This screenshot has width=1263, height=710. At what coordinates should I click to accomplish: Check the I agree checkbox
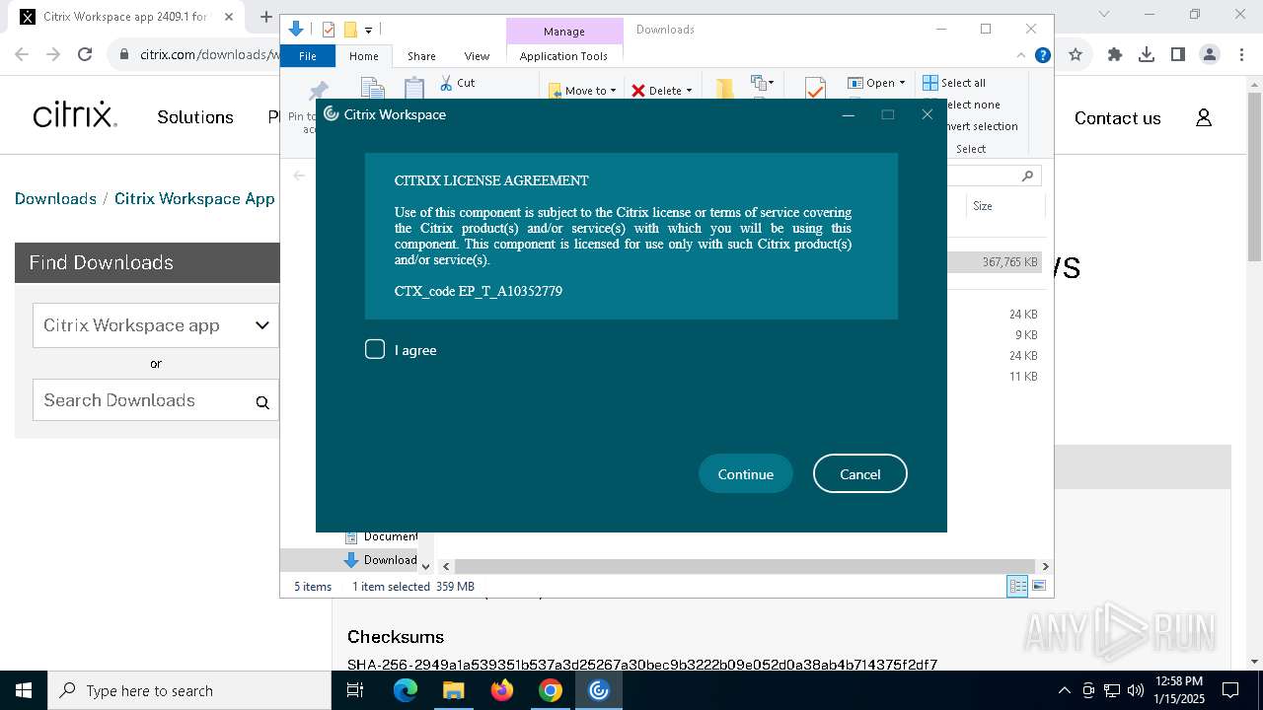[x=375, y=349]
